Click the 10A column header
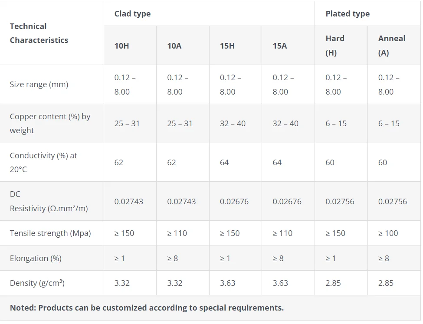 tap(174, 46)
